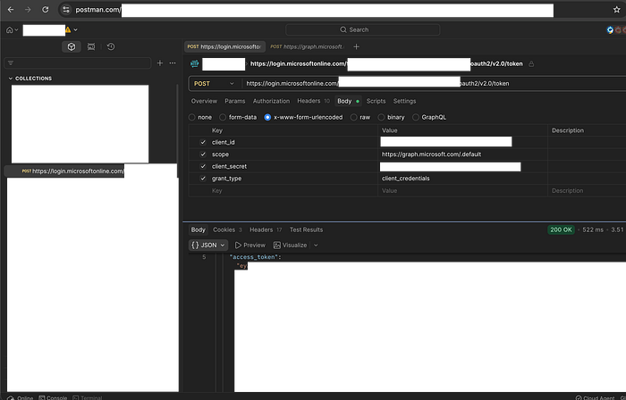The width and height of the screenshot is (626, 400).
Task: Select the 'raw' body type radio
Action: (x=353, y=117)
